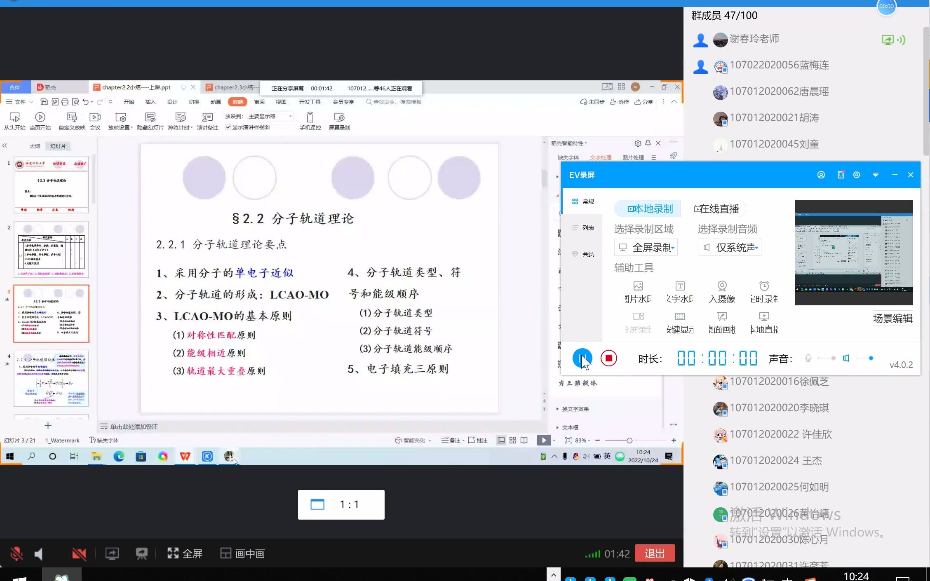Click the red 退出 exit button
The image size is (930, 581).
pos(655,553)
